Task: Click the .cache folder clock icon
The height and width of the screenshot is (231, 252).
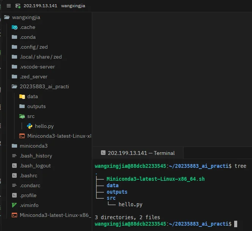Action: pyautogui.click(x=15, y=27)
